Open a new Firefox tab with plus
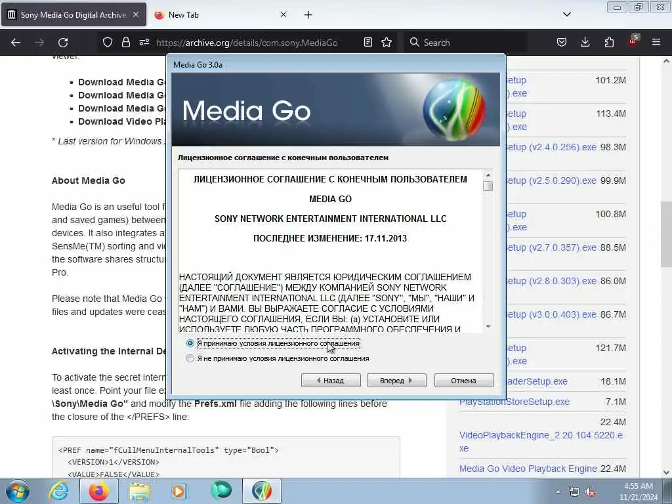This screenshot has width=672, height=504. [308, 15]
